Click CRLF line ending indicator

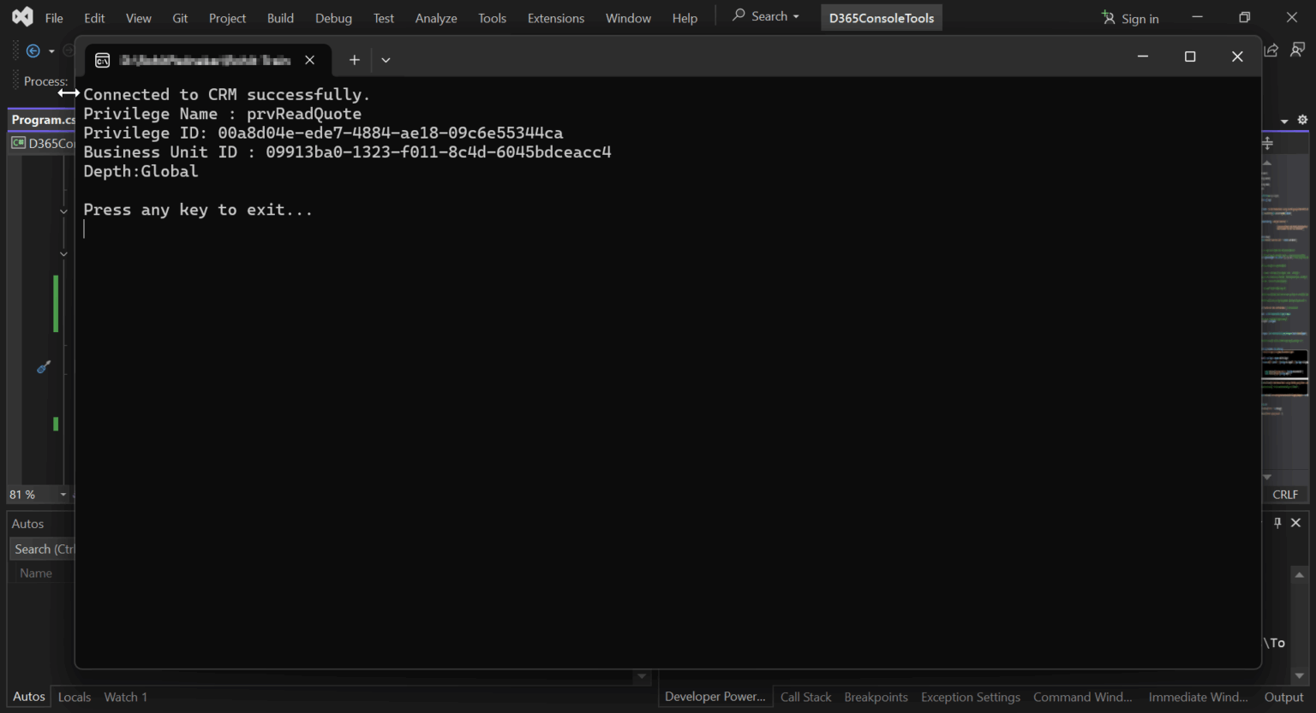tap(1284, 495)
